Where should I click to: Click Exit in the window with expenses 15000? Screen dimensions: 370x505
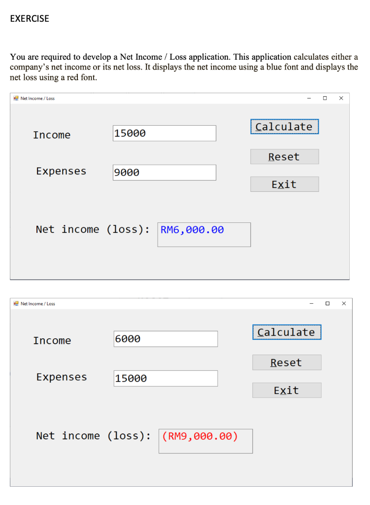click(x=287, y=391)
